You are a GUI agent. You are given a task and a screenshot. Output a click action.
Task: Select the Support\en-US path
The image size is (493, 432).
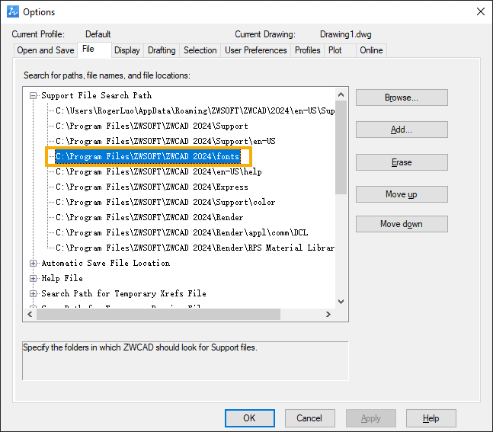pos(165,141)
